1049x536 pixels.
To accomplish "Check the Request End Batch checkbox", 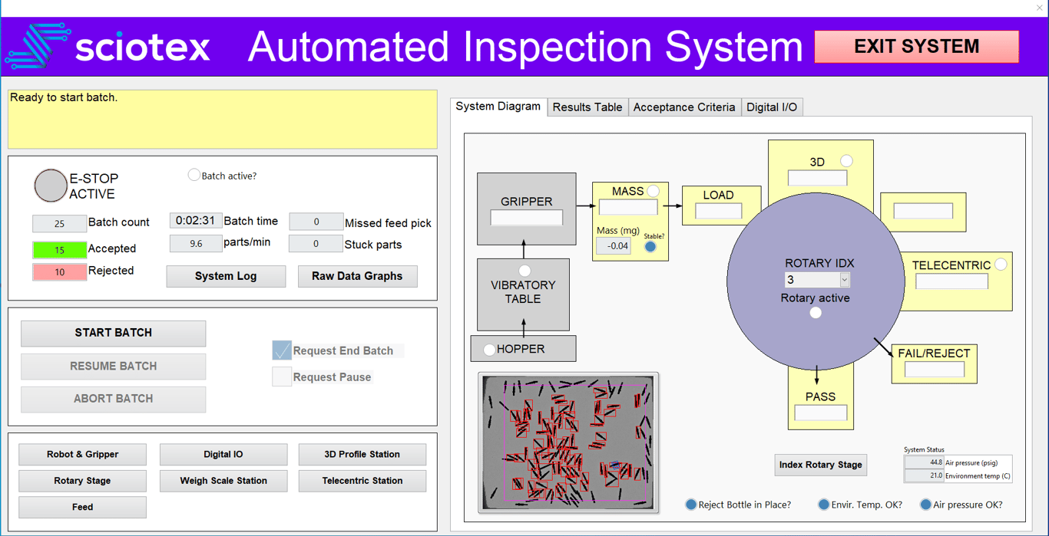I will (x=282, y=350).
